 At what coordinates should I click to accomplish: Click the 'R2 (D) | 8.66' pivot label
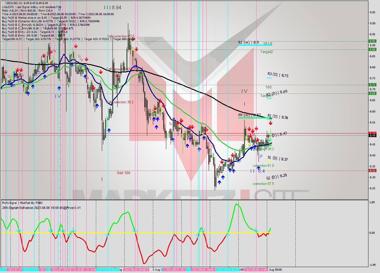[x=277, y=93]
